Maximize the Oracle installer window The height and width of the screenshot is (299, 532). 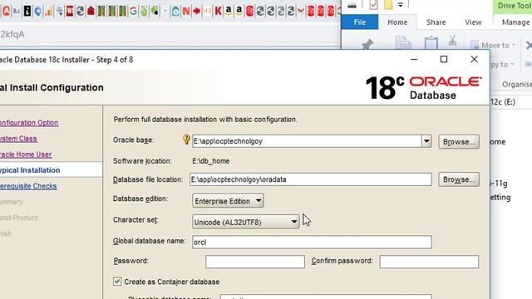444,59
